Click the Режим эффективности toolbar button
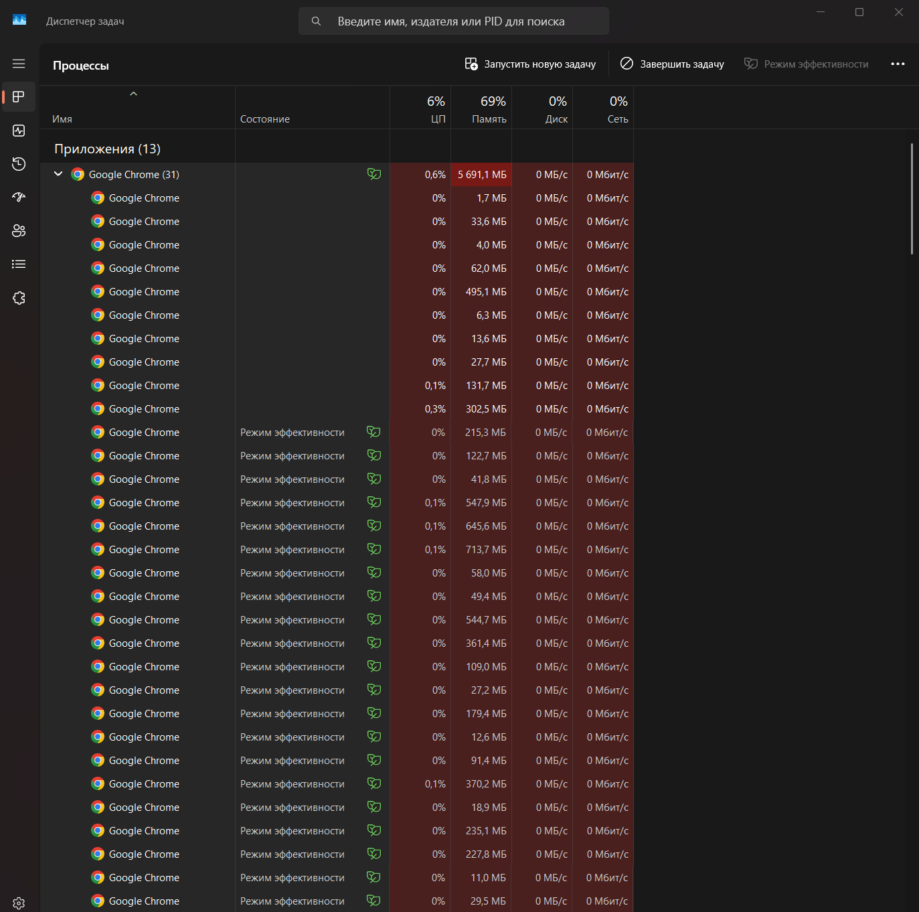 coord(807,64)
